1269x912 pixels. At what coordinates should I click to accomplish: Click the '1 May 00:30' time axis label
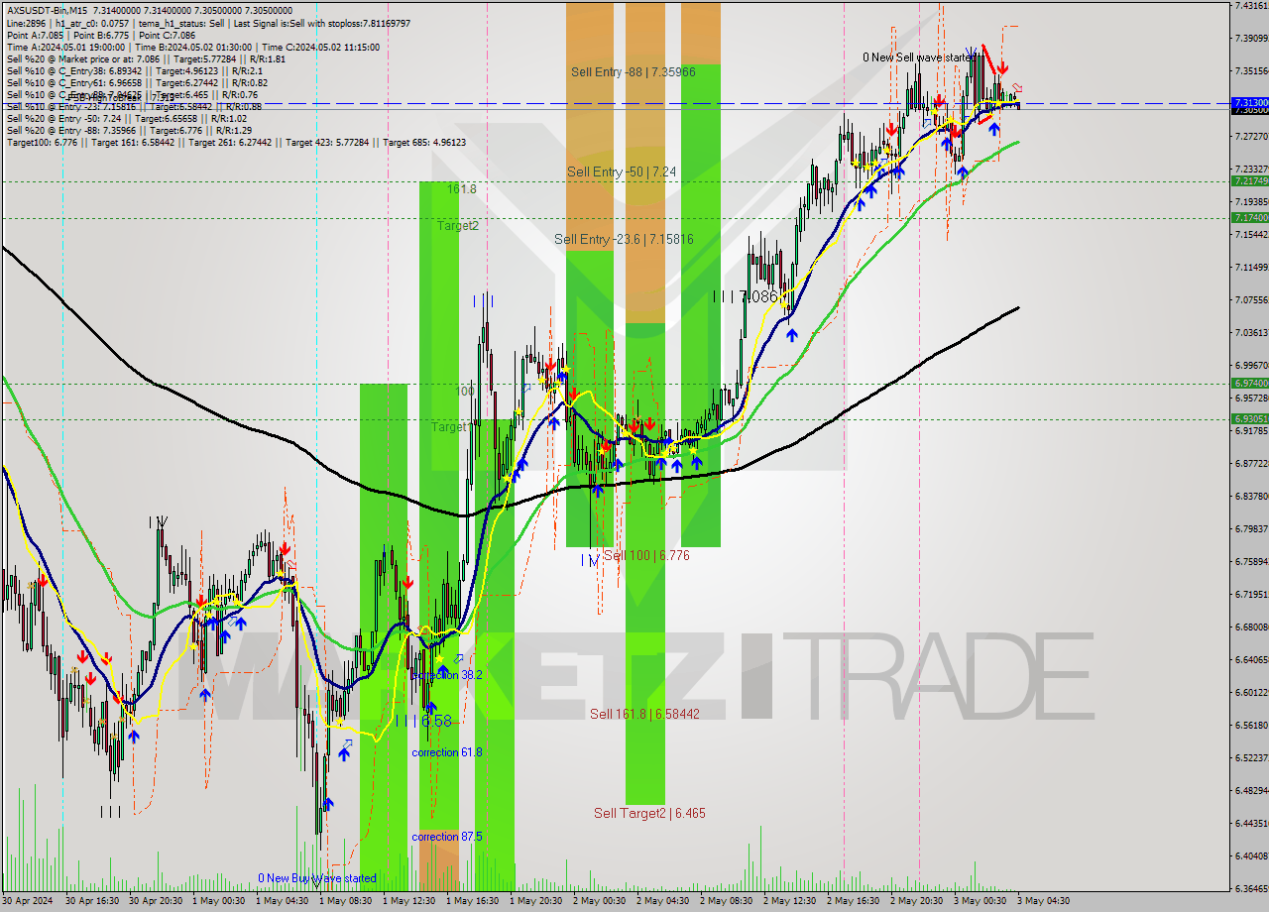pyautogui.click(x=220, y=901)
